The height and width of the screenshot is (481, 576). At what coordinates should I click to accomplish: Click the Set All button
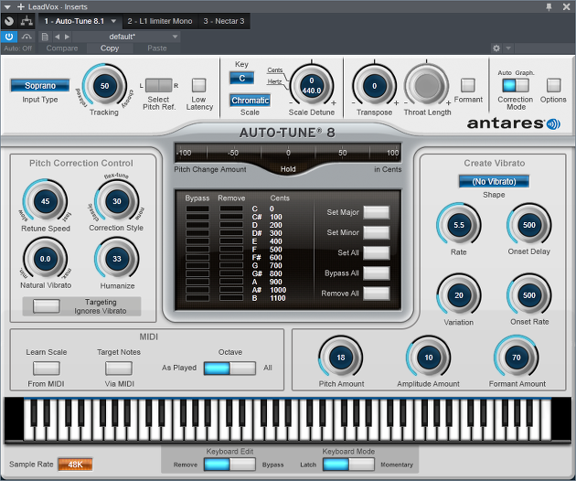377,252
